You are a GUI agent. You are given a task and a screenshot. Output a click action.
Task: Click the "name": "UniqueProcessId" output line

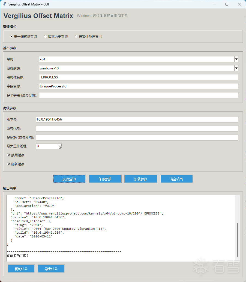(39, 198)
